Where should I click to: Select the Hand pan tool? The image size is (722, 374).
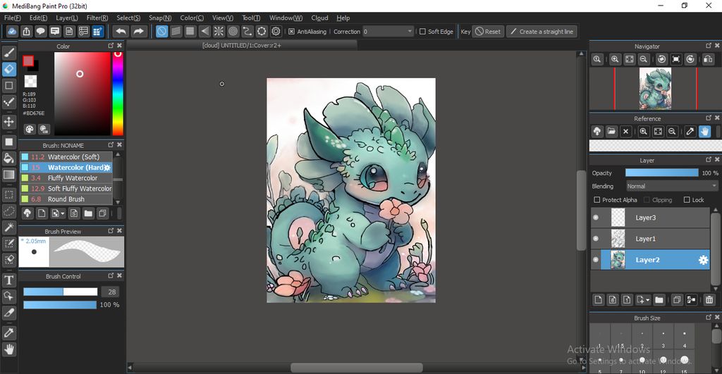(9, 349)
